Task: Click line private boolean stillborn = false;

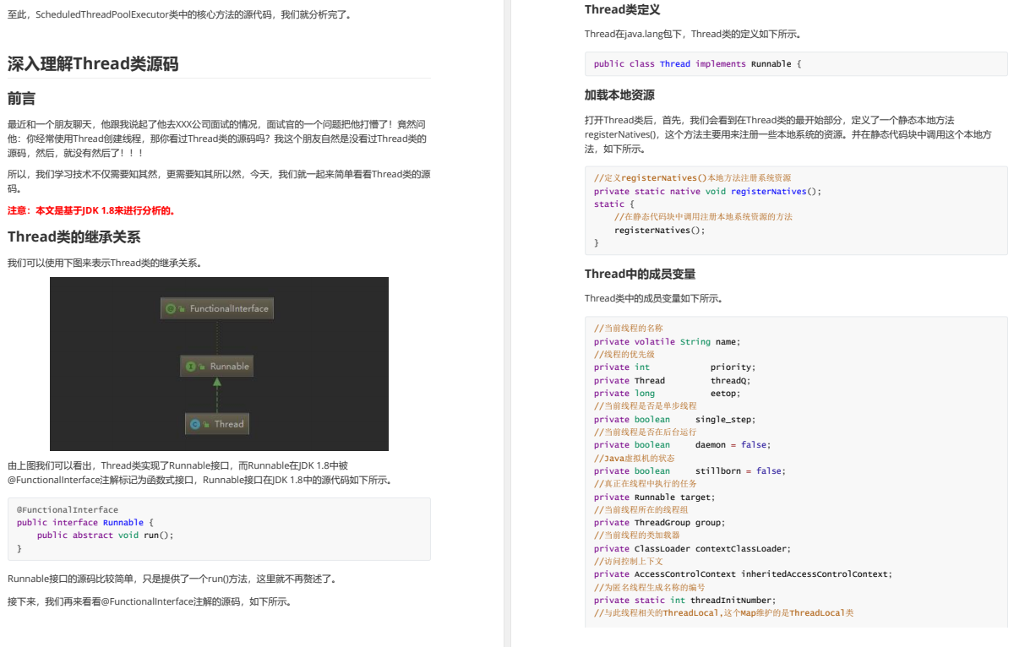Action: click(690, 470)
